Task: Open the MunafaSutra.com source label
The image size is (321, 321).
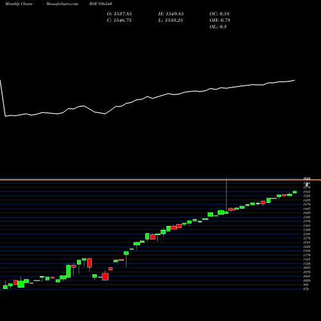Action: (x=62, y=4)
